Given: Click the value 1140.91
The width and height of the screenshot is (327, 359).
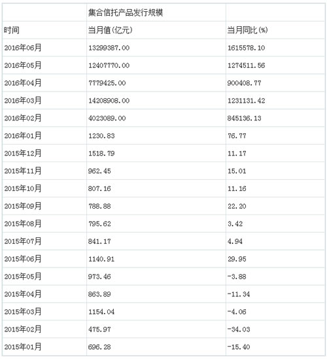Looking at the screenshot, I should (x=101, y=259).
